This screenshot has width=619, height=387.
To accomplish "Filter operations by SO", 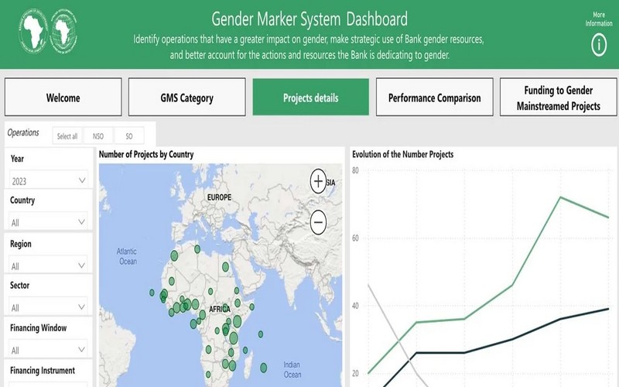I will pyautogui.click(x=129, y=136).
